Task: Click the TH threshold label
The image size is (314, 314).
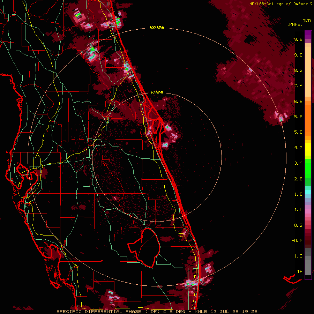Action: click(x=300, y=272)
